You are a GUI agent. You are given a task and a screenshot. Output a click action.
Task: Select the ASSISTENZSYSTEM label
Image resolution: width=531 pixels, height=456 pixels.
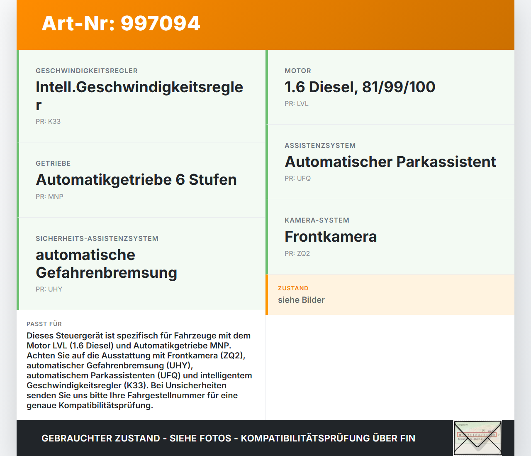point(320,146)
